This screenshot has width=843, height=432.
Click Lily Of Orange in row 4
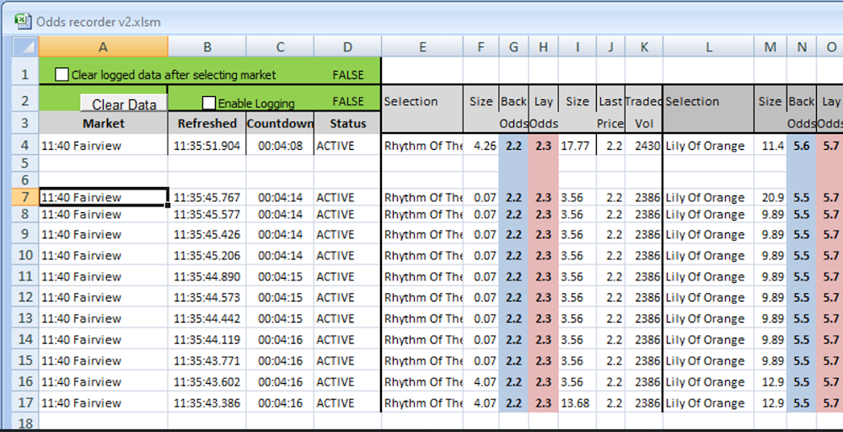pos(705,146)
